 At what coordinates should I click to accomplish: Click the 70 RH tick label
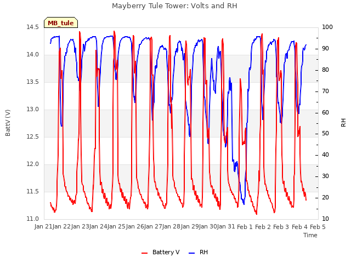pyautogui.click(x=325, y=92)
